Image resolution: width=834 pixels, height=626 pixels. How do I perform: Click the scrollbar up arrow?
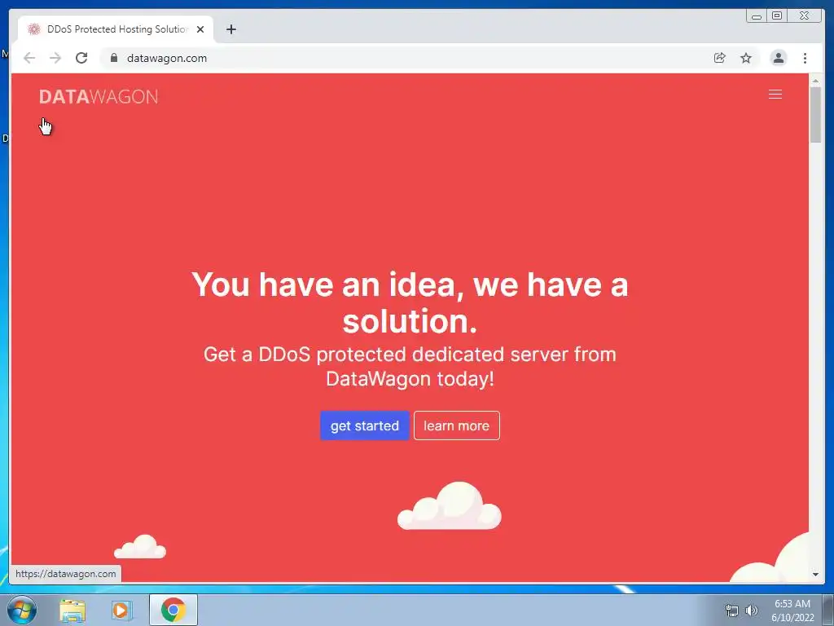[815, 81]
